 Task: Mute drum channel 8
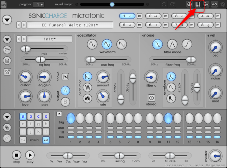click(218, 25)
